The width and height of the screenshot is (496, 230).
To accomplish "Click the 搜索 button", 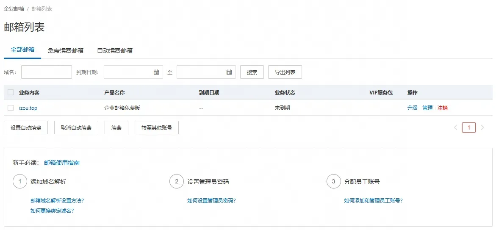I will pyautogui.click(x=252, y=72).
